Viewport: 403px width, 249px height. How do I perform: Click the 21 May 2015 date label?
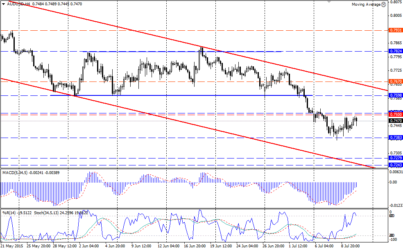tap(12, 246)
